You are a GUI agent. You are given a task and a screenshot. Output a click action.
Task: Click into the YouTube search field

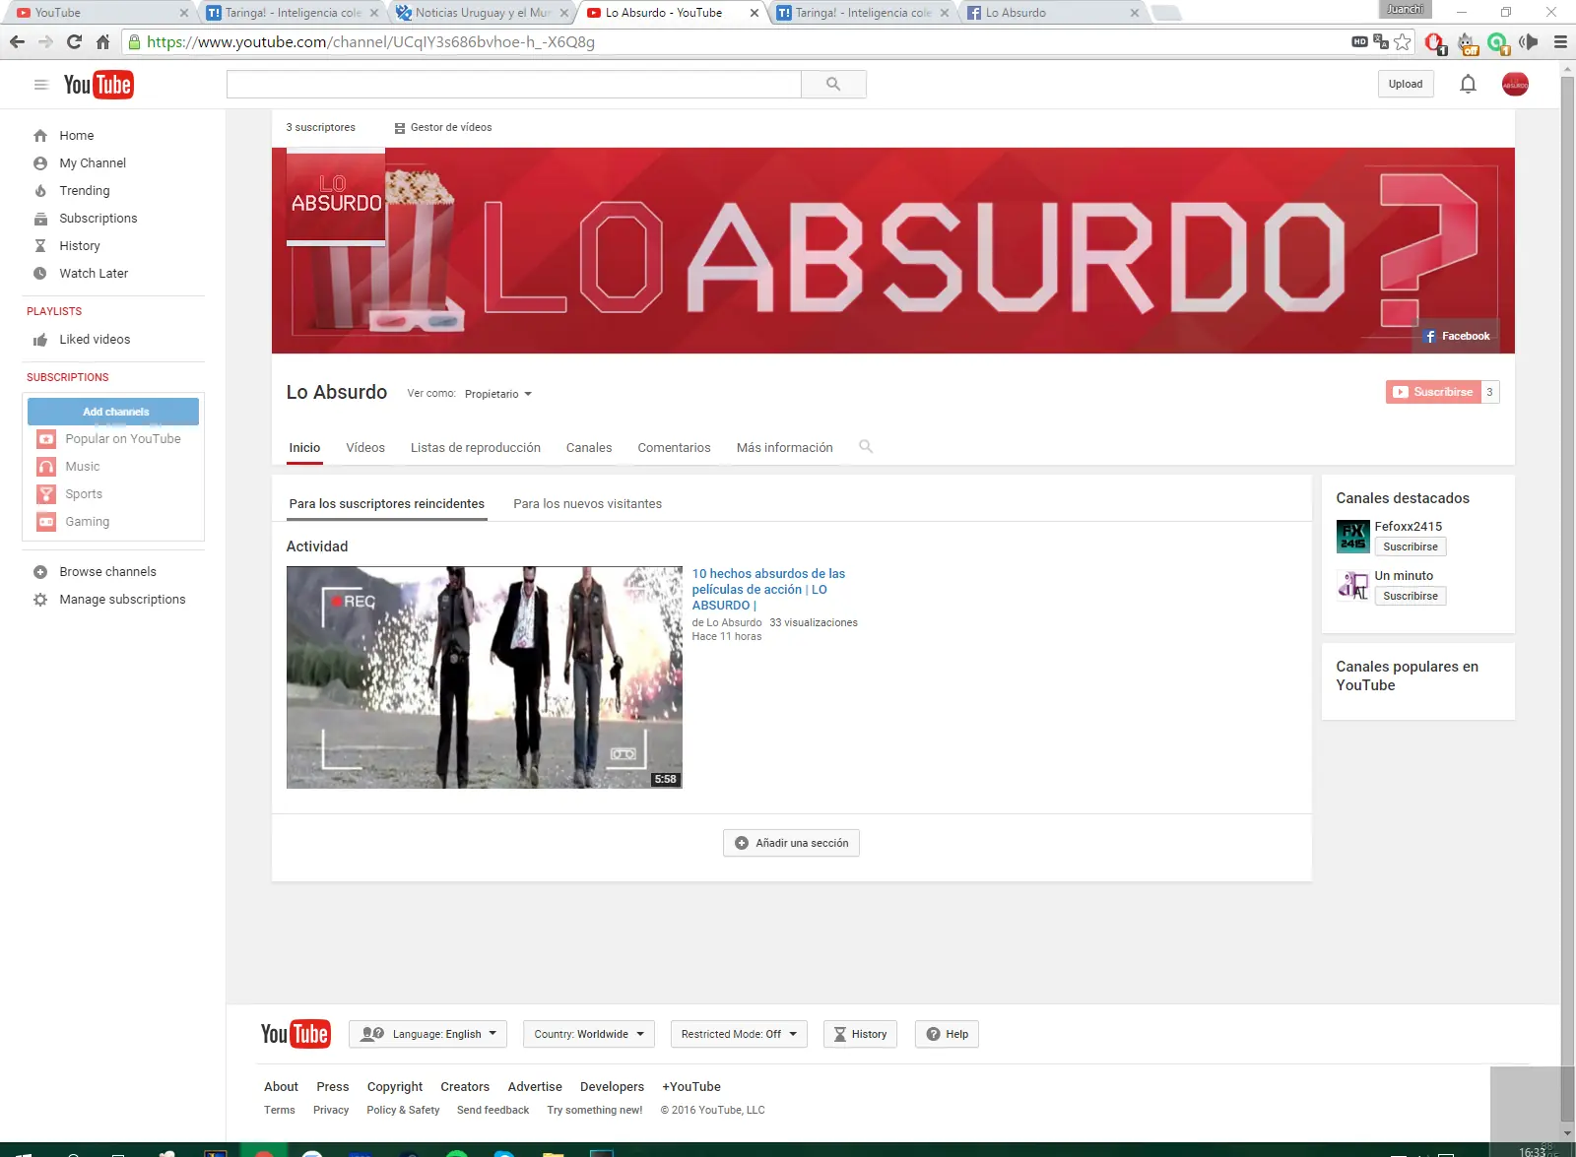coord(514,85)
